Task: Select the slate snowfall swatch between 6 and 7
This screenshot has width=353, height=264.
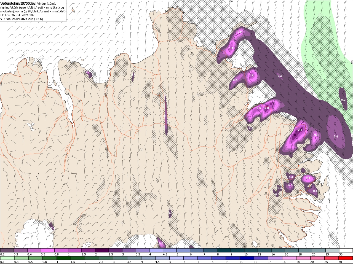Action: tap(197, 250)
